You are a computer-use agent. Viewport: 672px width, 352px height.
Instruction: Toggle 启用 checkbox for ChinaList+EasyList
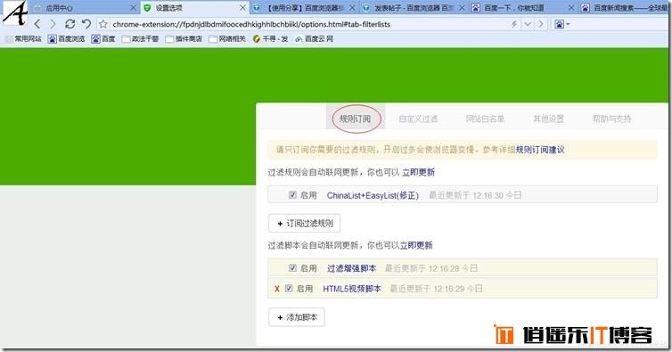pyautogui.click(x=292, y=195)
